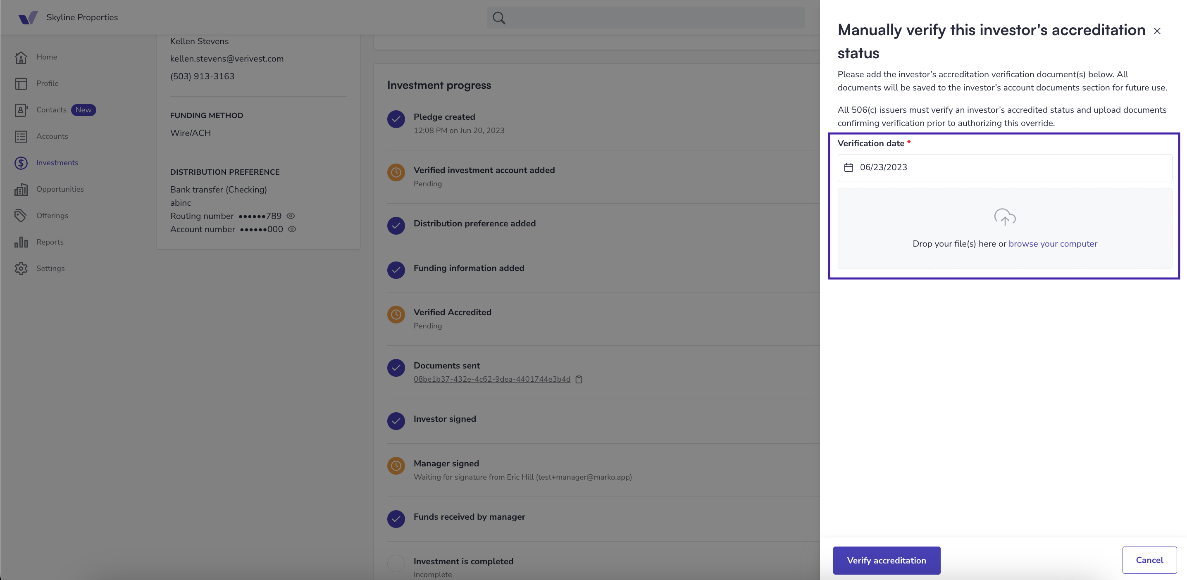Click the Verified Accredited pending clock icon
1187x580 pixels.
396,315
